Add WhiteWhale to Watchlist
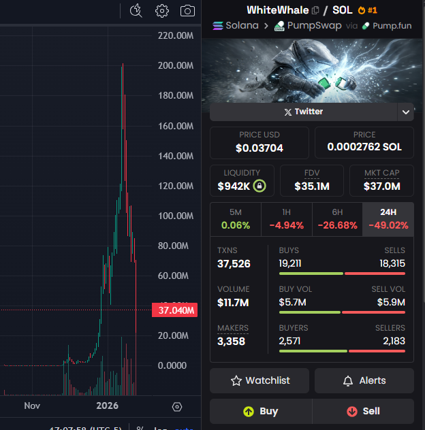 click(259, 380)
